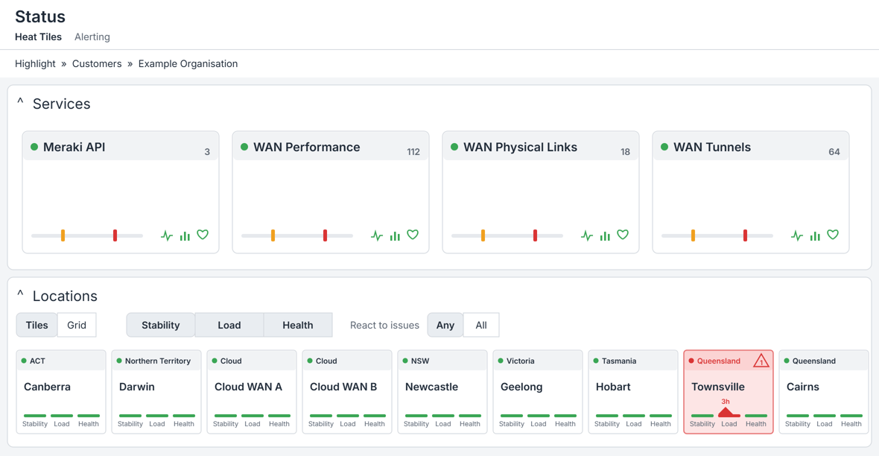Click the count 112 on WAN Performance
The height and width of the screenshot is (456, 879).
413,152
